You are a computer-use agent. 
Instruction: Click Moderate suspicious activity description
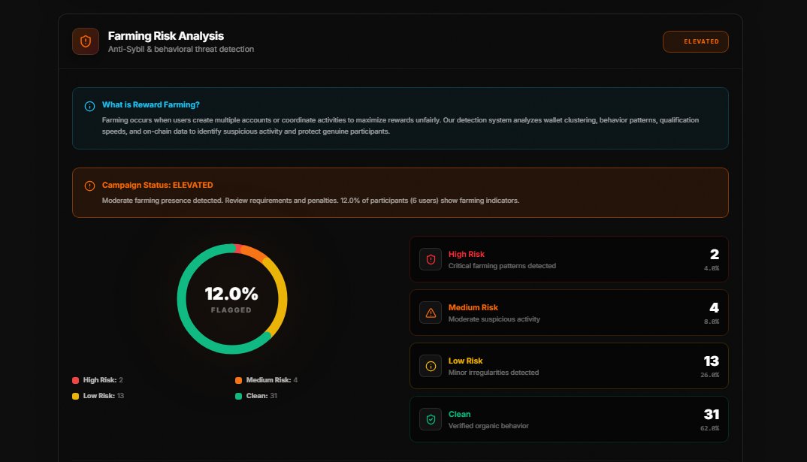tap(494, 319)
